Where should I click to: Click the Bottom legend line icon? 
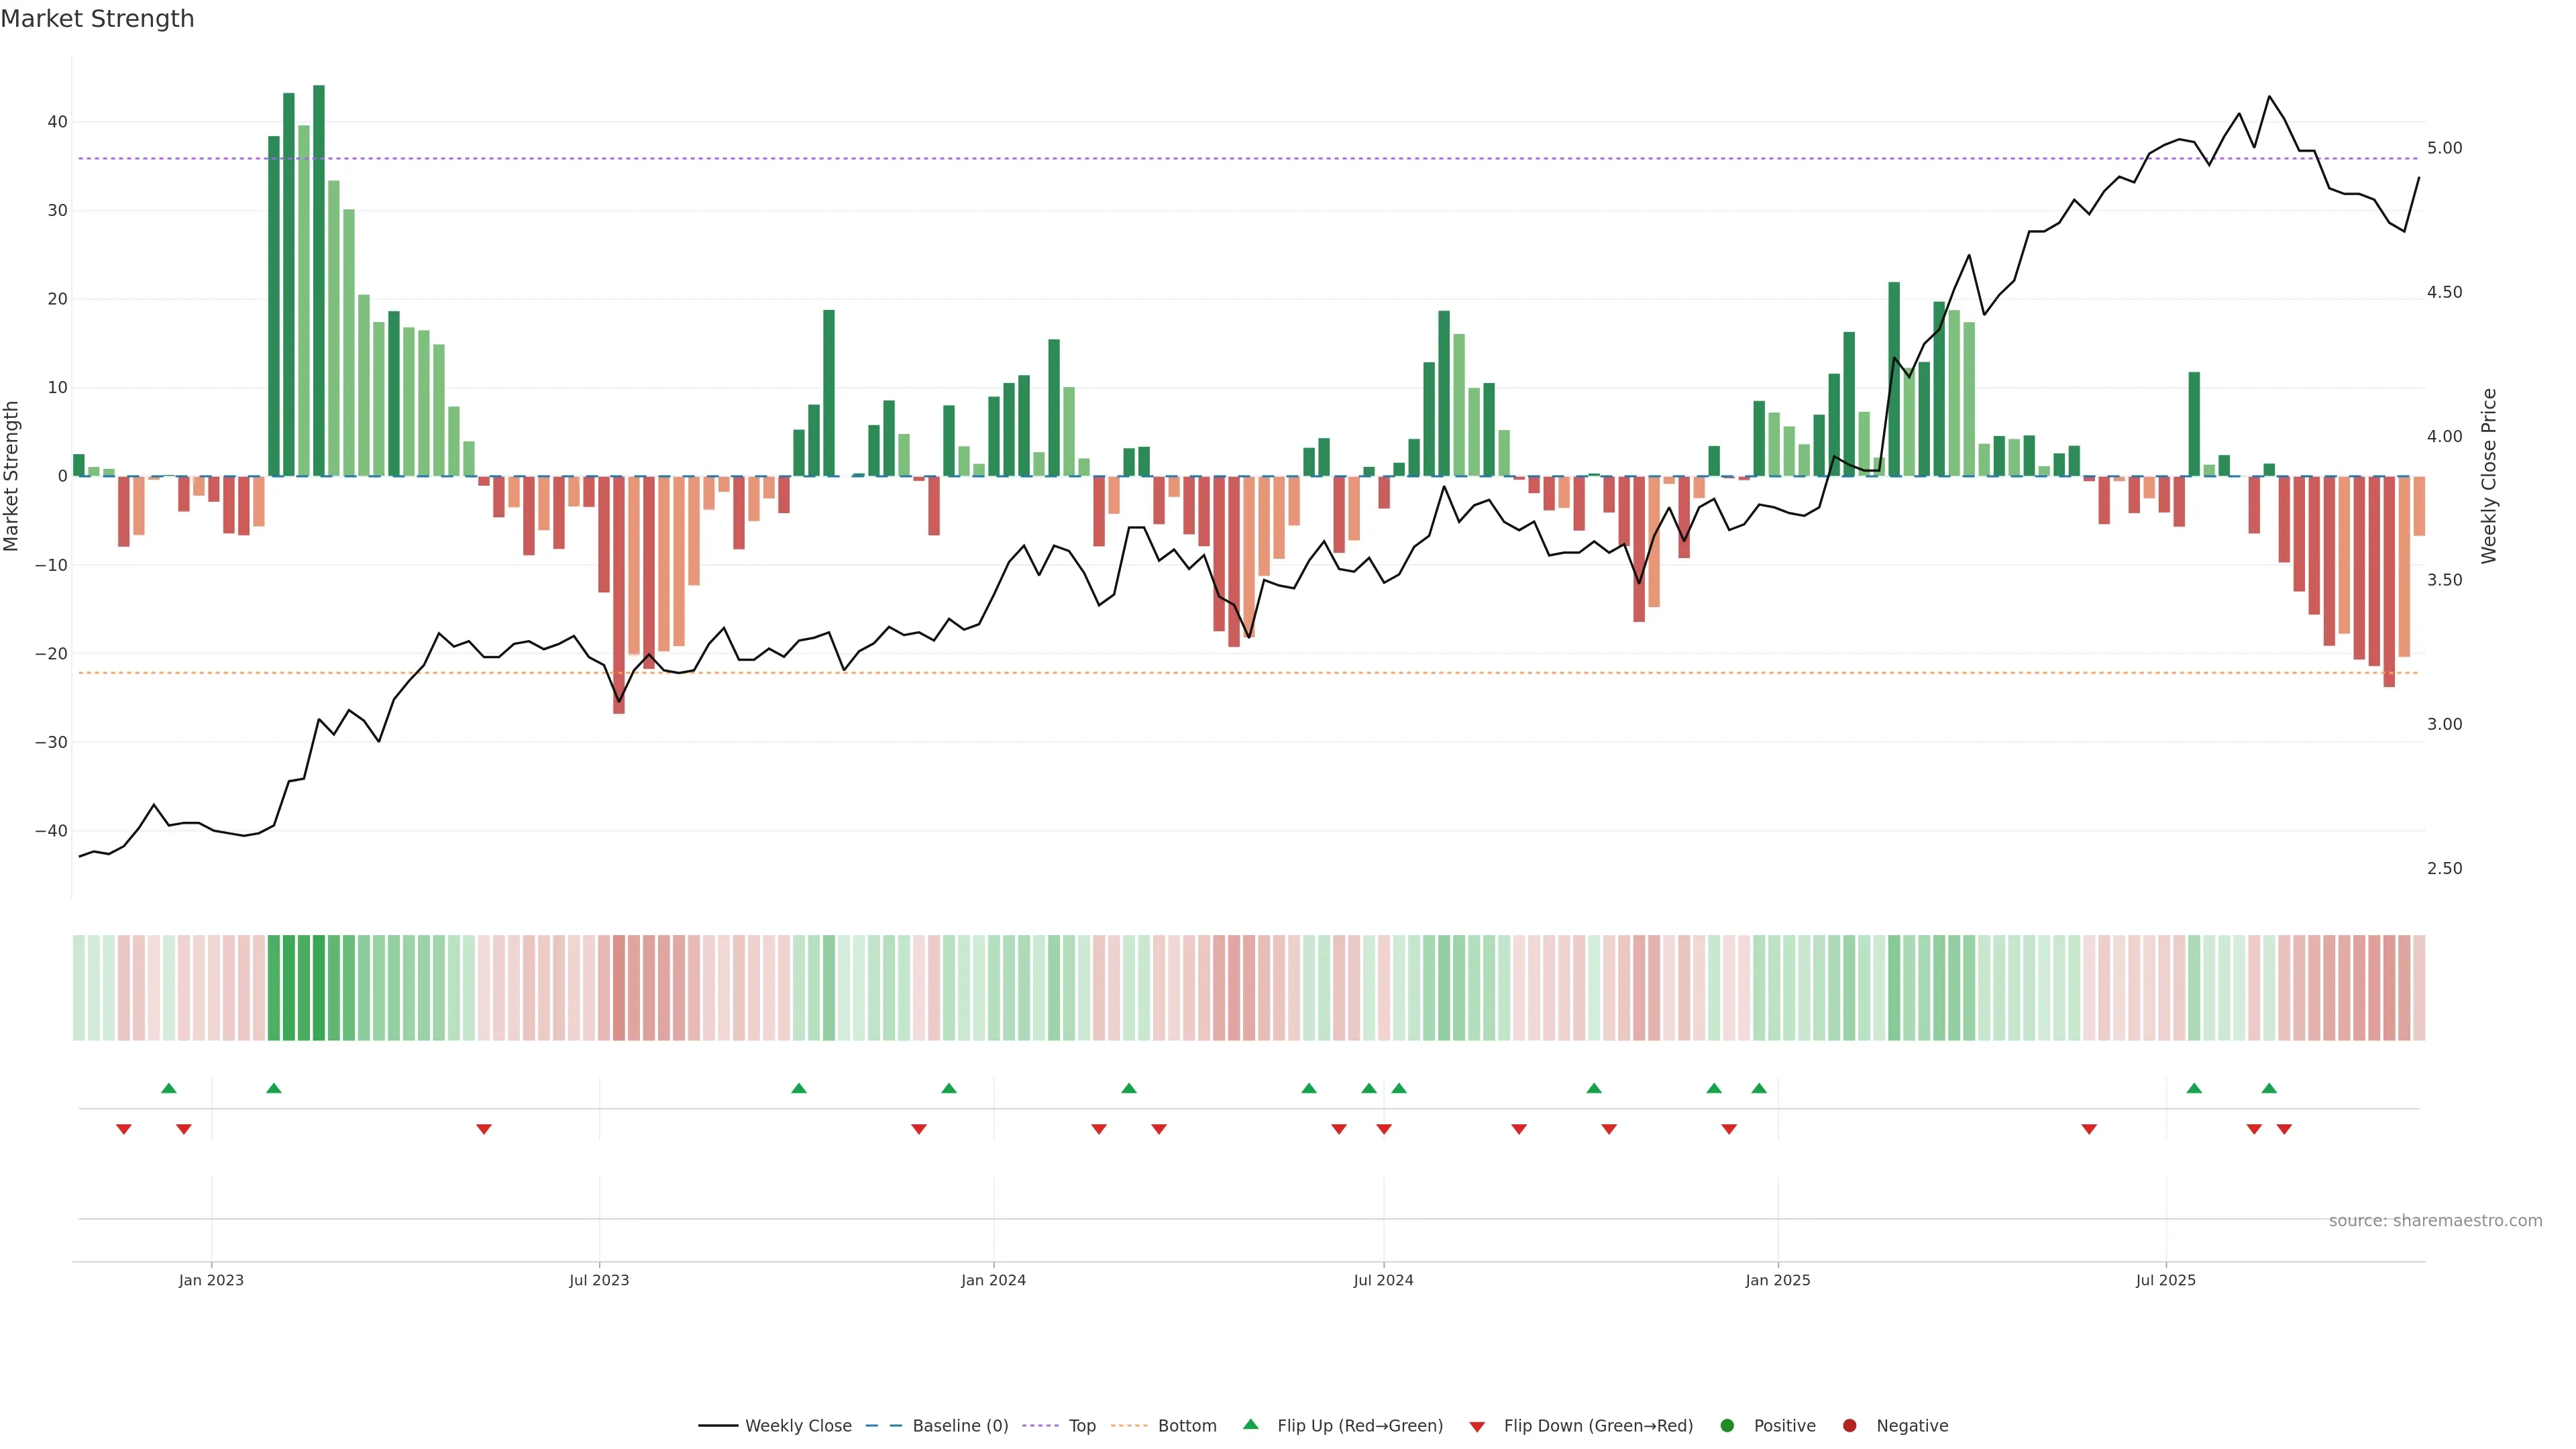(1129, 1425)
